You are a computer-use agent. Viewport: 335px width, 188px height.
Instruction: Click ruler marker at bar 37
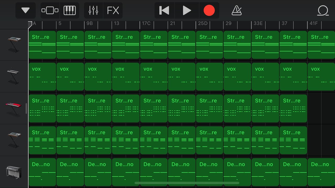(x=284, y=23)
